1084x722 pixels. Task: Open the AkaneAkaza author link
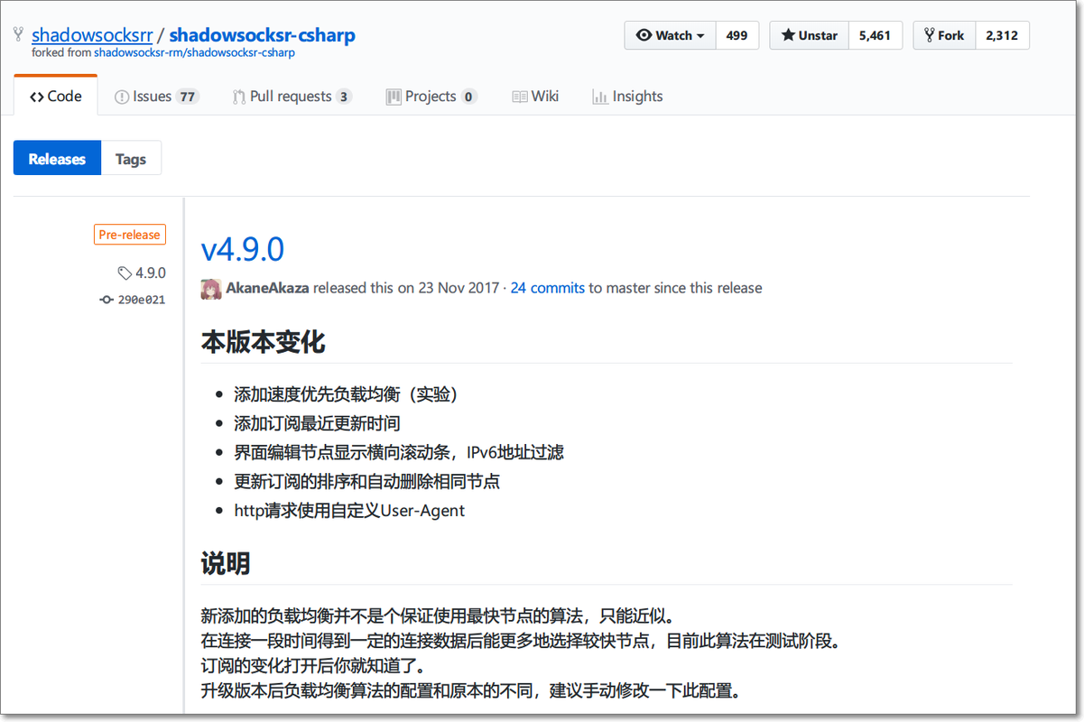pyautogui.click(x=267, y=288)
